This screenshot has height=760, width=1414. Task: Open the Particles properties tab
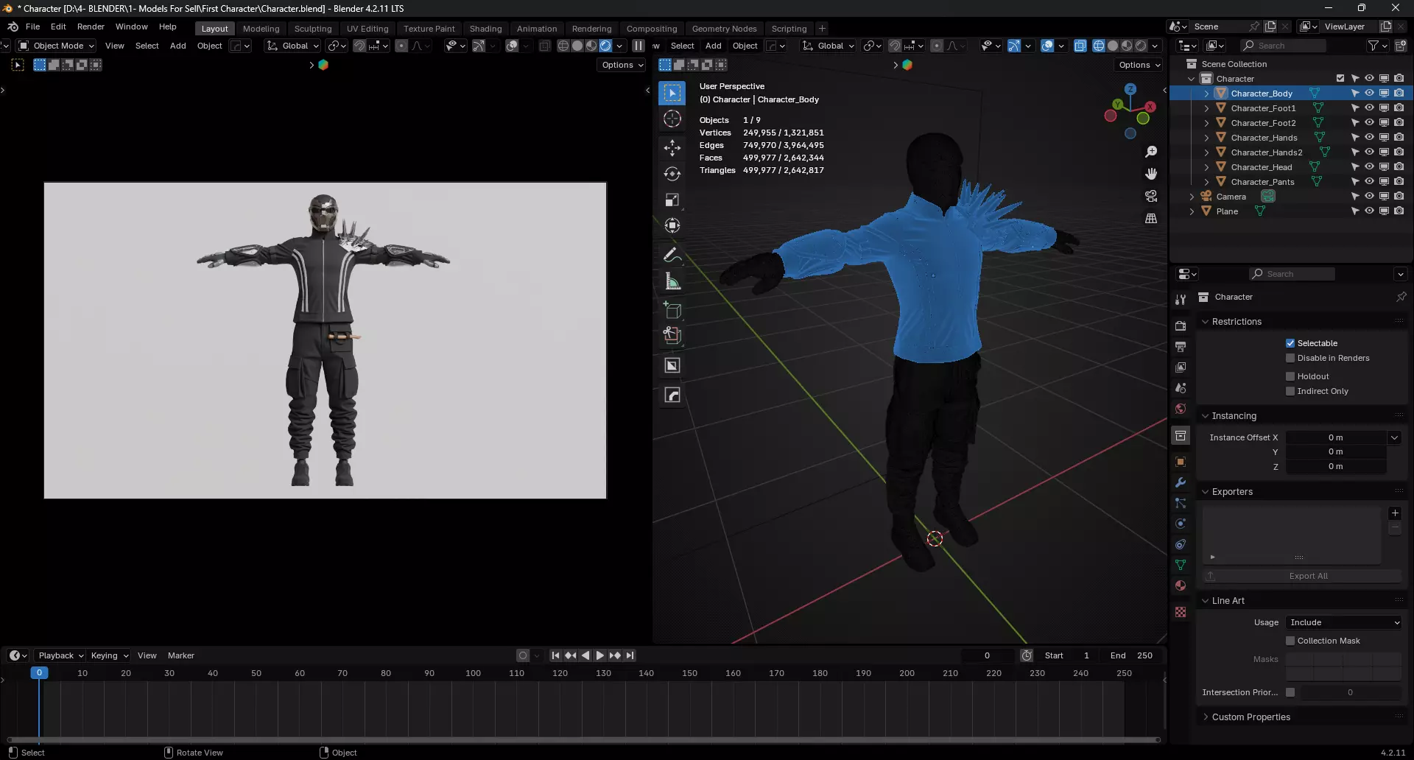pyautogui.click(x=1181, y=503)
